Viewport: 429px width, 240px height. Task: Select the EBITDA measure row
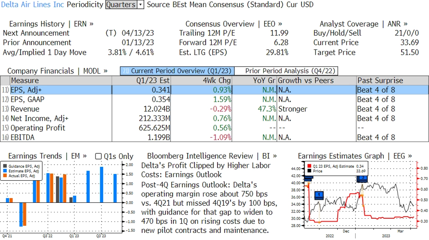point(214,137)
